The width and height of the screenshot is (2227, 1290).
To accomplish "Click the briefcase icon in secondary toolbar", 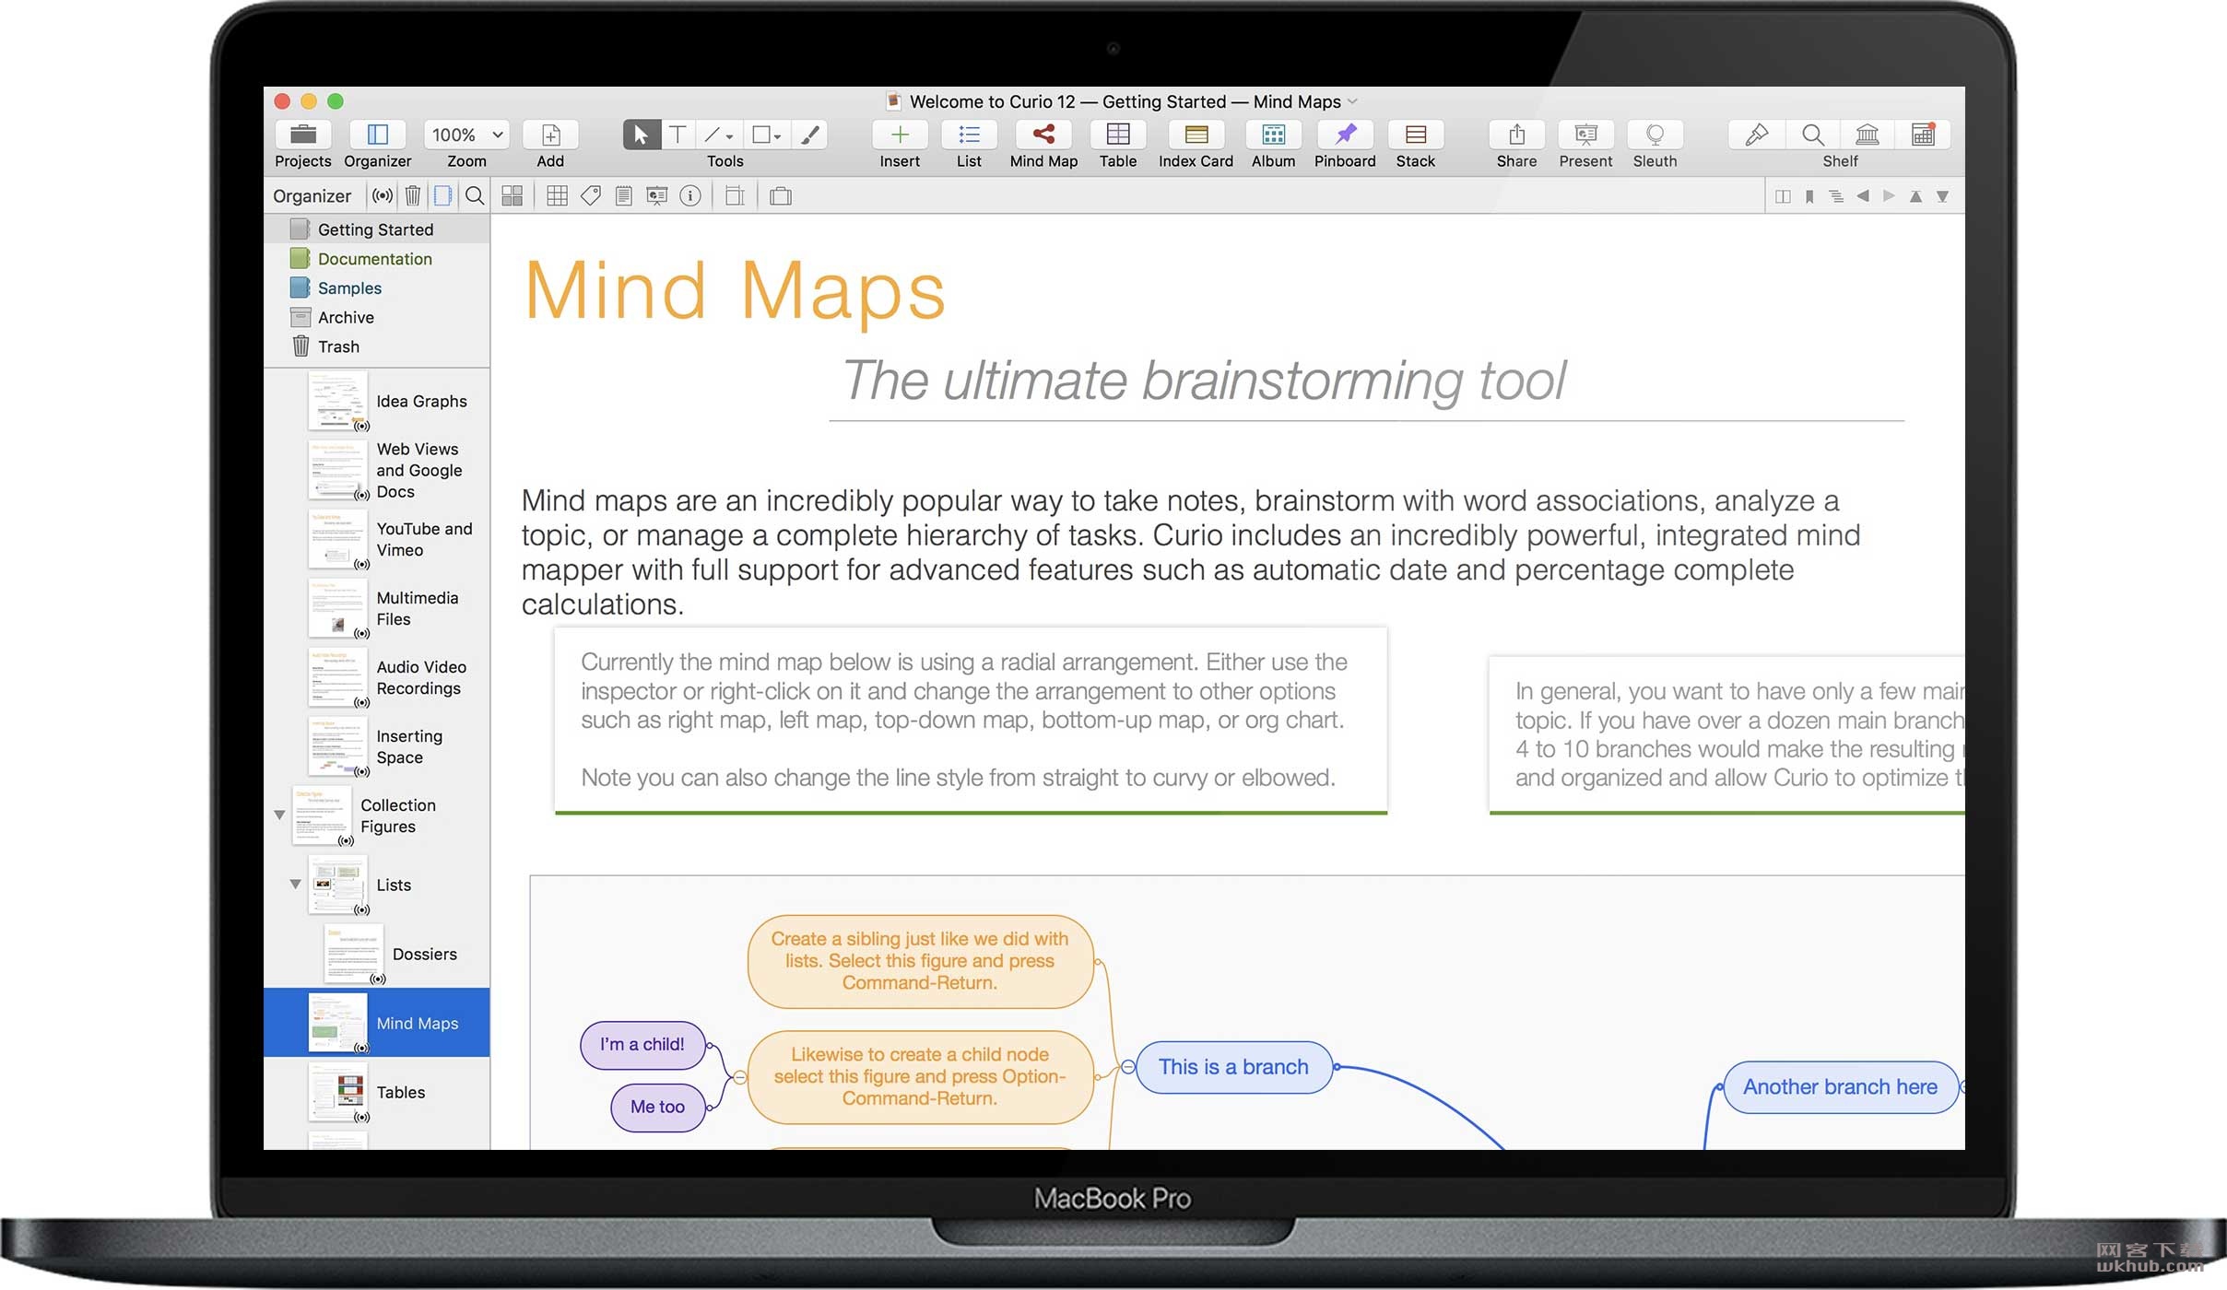I will pyautogui.click(x=781, y=195).
